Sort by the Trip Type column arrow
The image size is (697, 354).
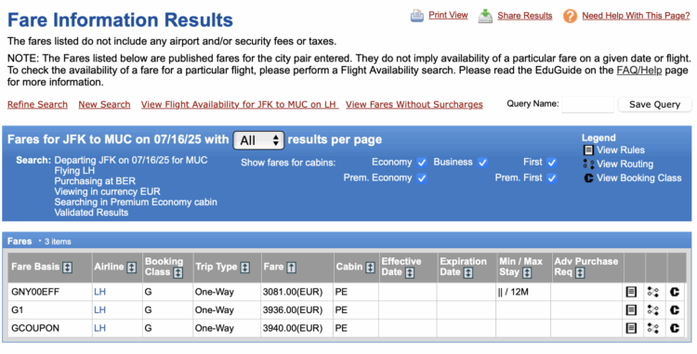245,268
